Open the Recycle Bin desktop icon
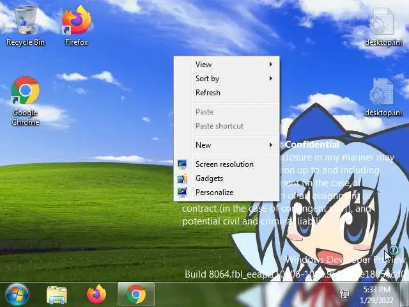The height and width of the screenshot is (307, 409). [x=26, y=26]
